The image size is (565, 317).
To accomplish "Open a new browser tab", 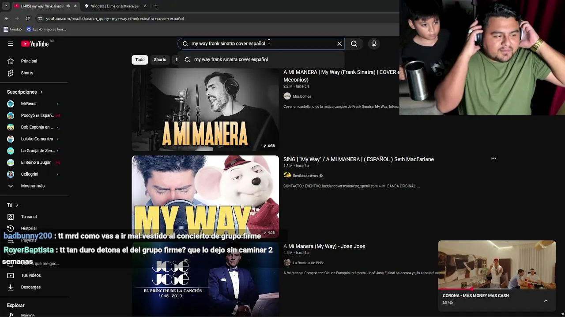I will click(x=156, y=6).
